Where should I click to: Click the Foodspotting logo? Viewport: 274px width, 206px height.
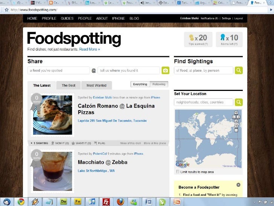tap(74, 39)
